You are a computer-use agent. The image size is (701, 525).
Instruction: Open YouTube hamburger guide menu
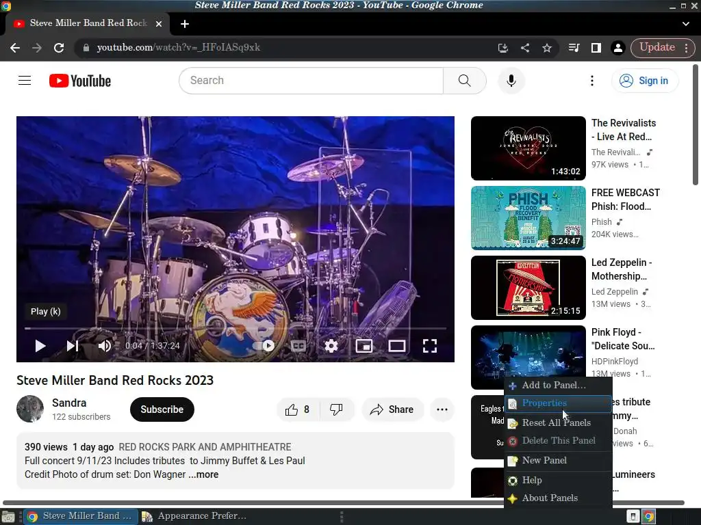(25, 81)
